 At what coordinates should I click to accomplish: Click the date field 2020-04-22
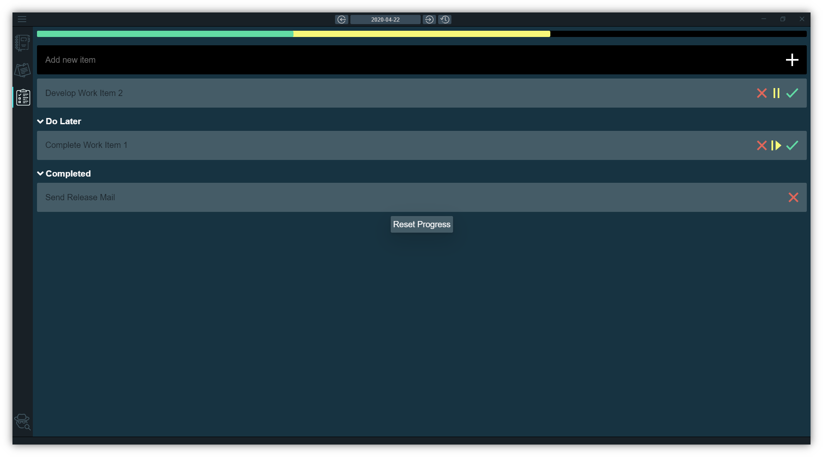click(x=385, y=20)
